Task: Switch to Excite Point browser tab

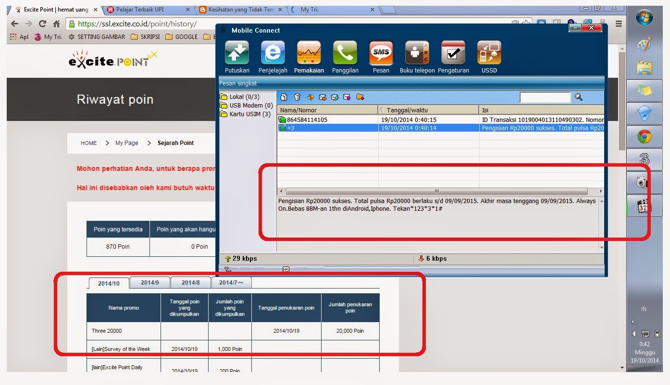Action: (56, 10)
